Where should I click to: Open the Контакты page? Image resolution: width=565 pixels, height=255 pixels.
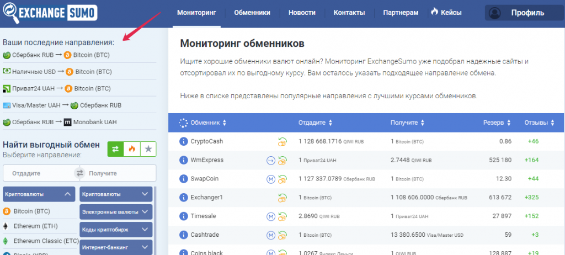(349, 13)
